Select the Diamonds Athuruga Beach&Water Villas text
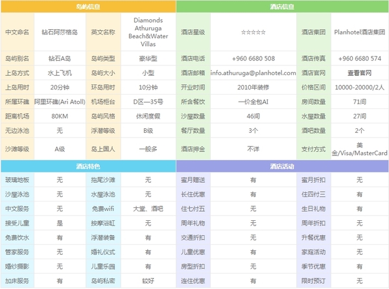The width and height of the screenshot is (389, 289). pos(148,32)
